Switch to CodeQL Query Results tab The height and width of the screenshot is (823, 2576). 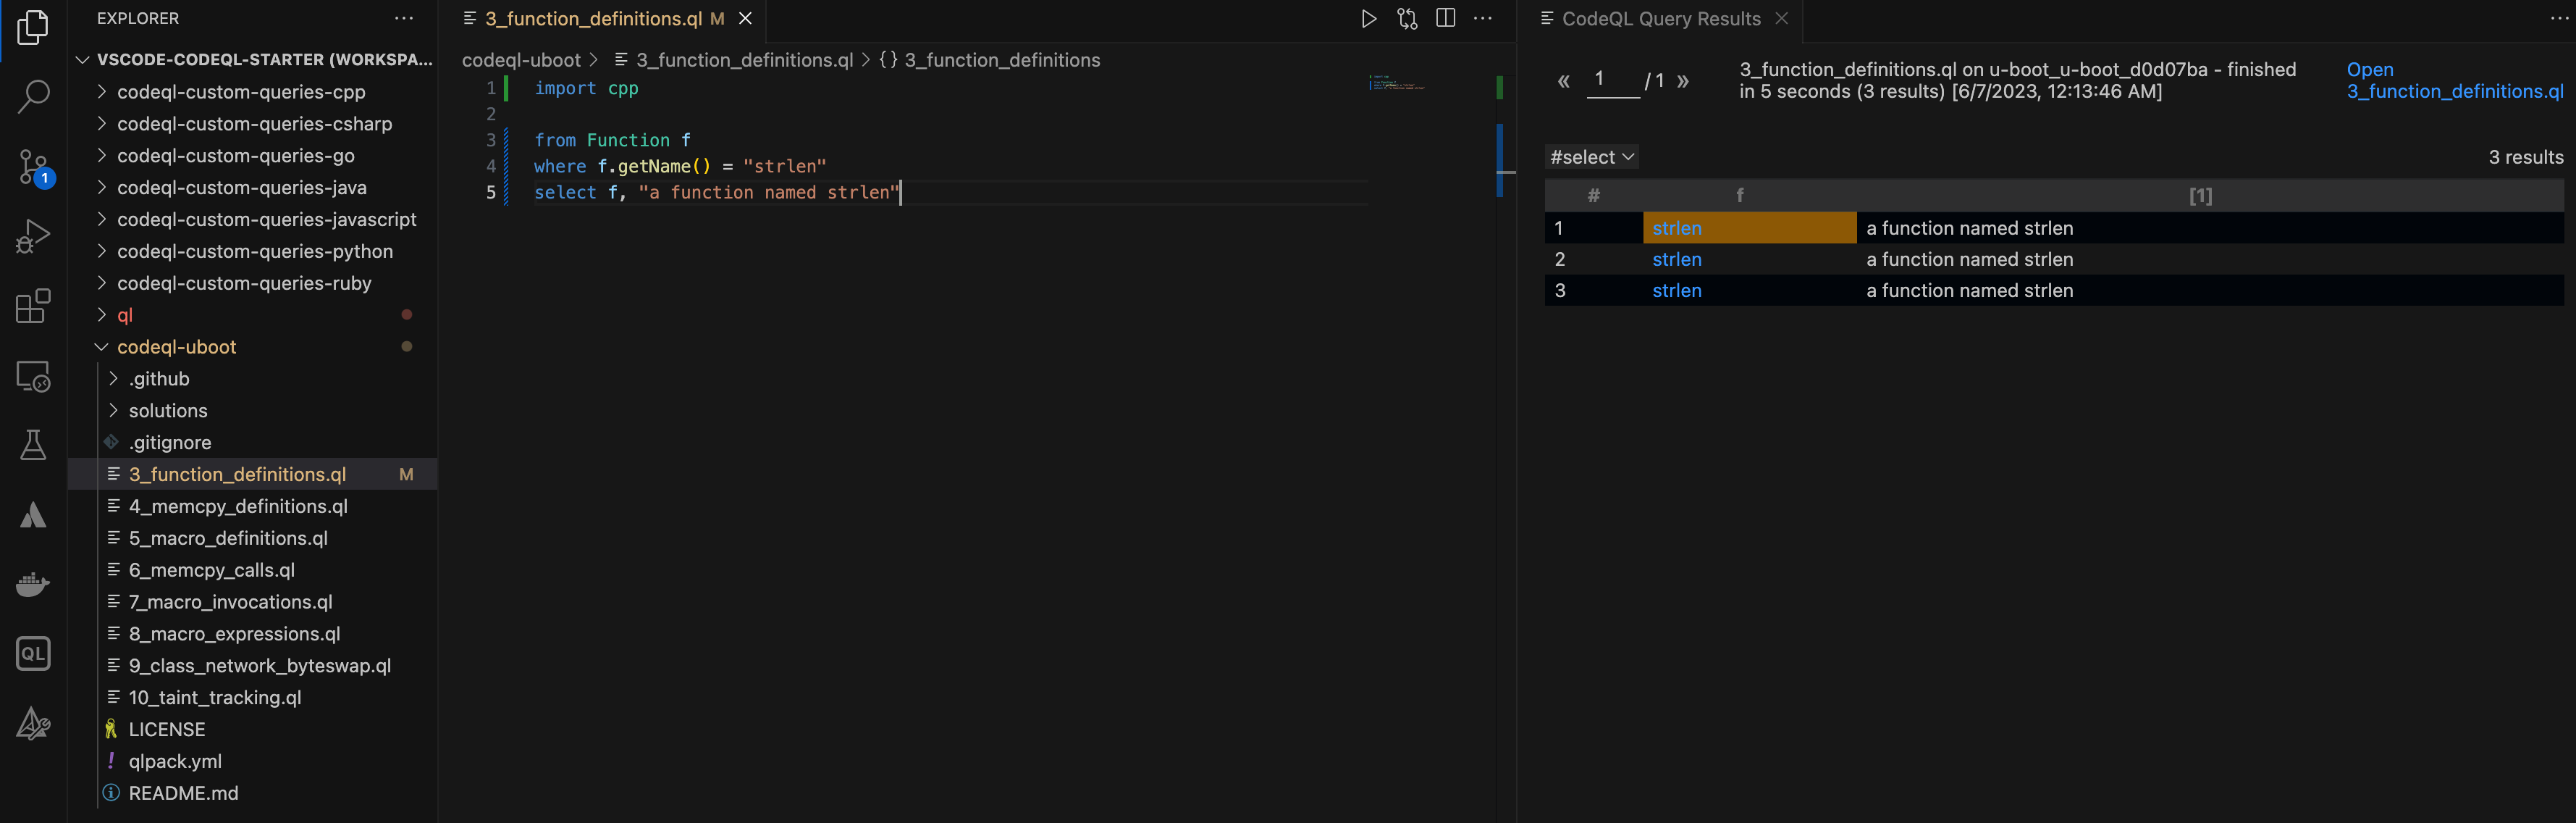tap(1661, 19)
